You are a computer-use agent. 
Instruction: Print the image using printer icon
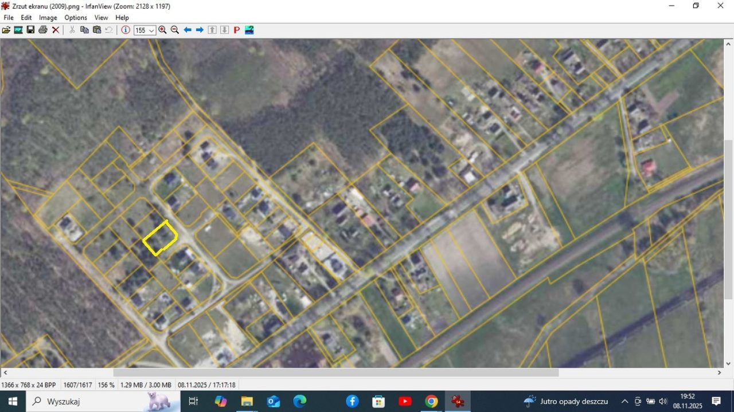43,30
